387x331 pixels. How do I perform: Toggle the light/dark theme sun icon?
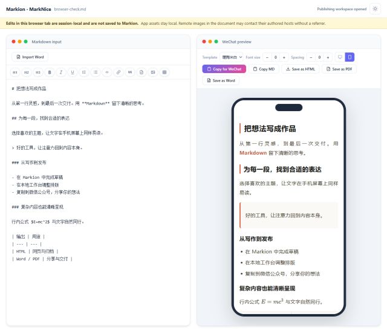(375, 9)
